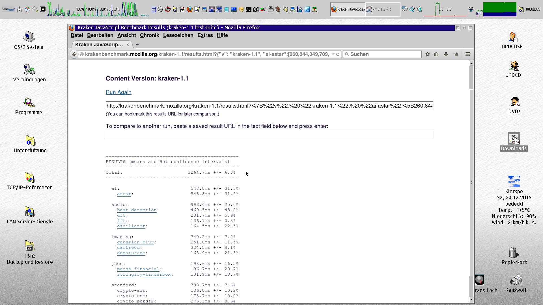Screen dimensions: 543x305
Task: Open the Firefox downloads arrow icon
Action: pyautogui.click(x=446, y=54)
